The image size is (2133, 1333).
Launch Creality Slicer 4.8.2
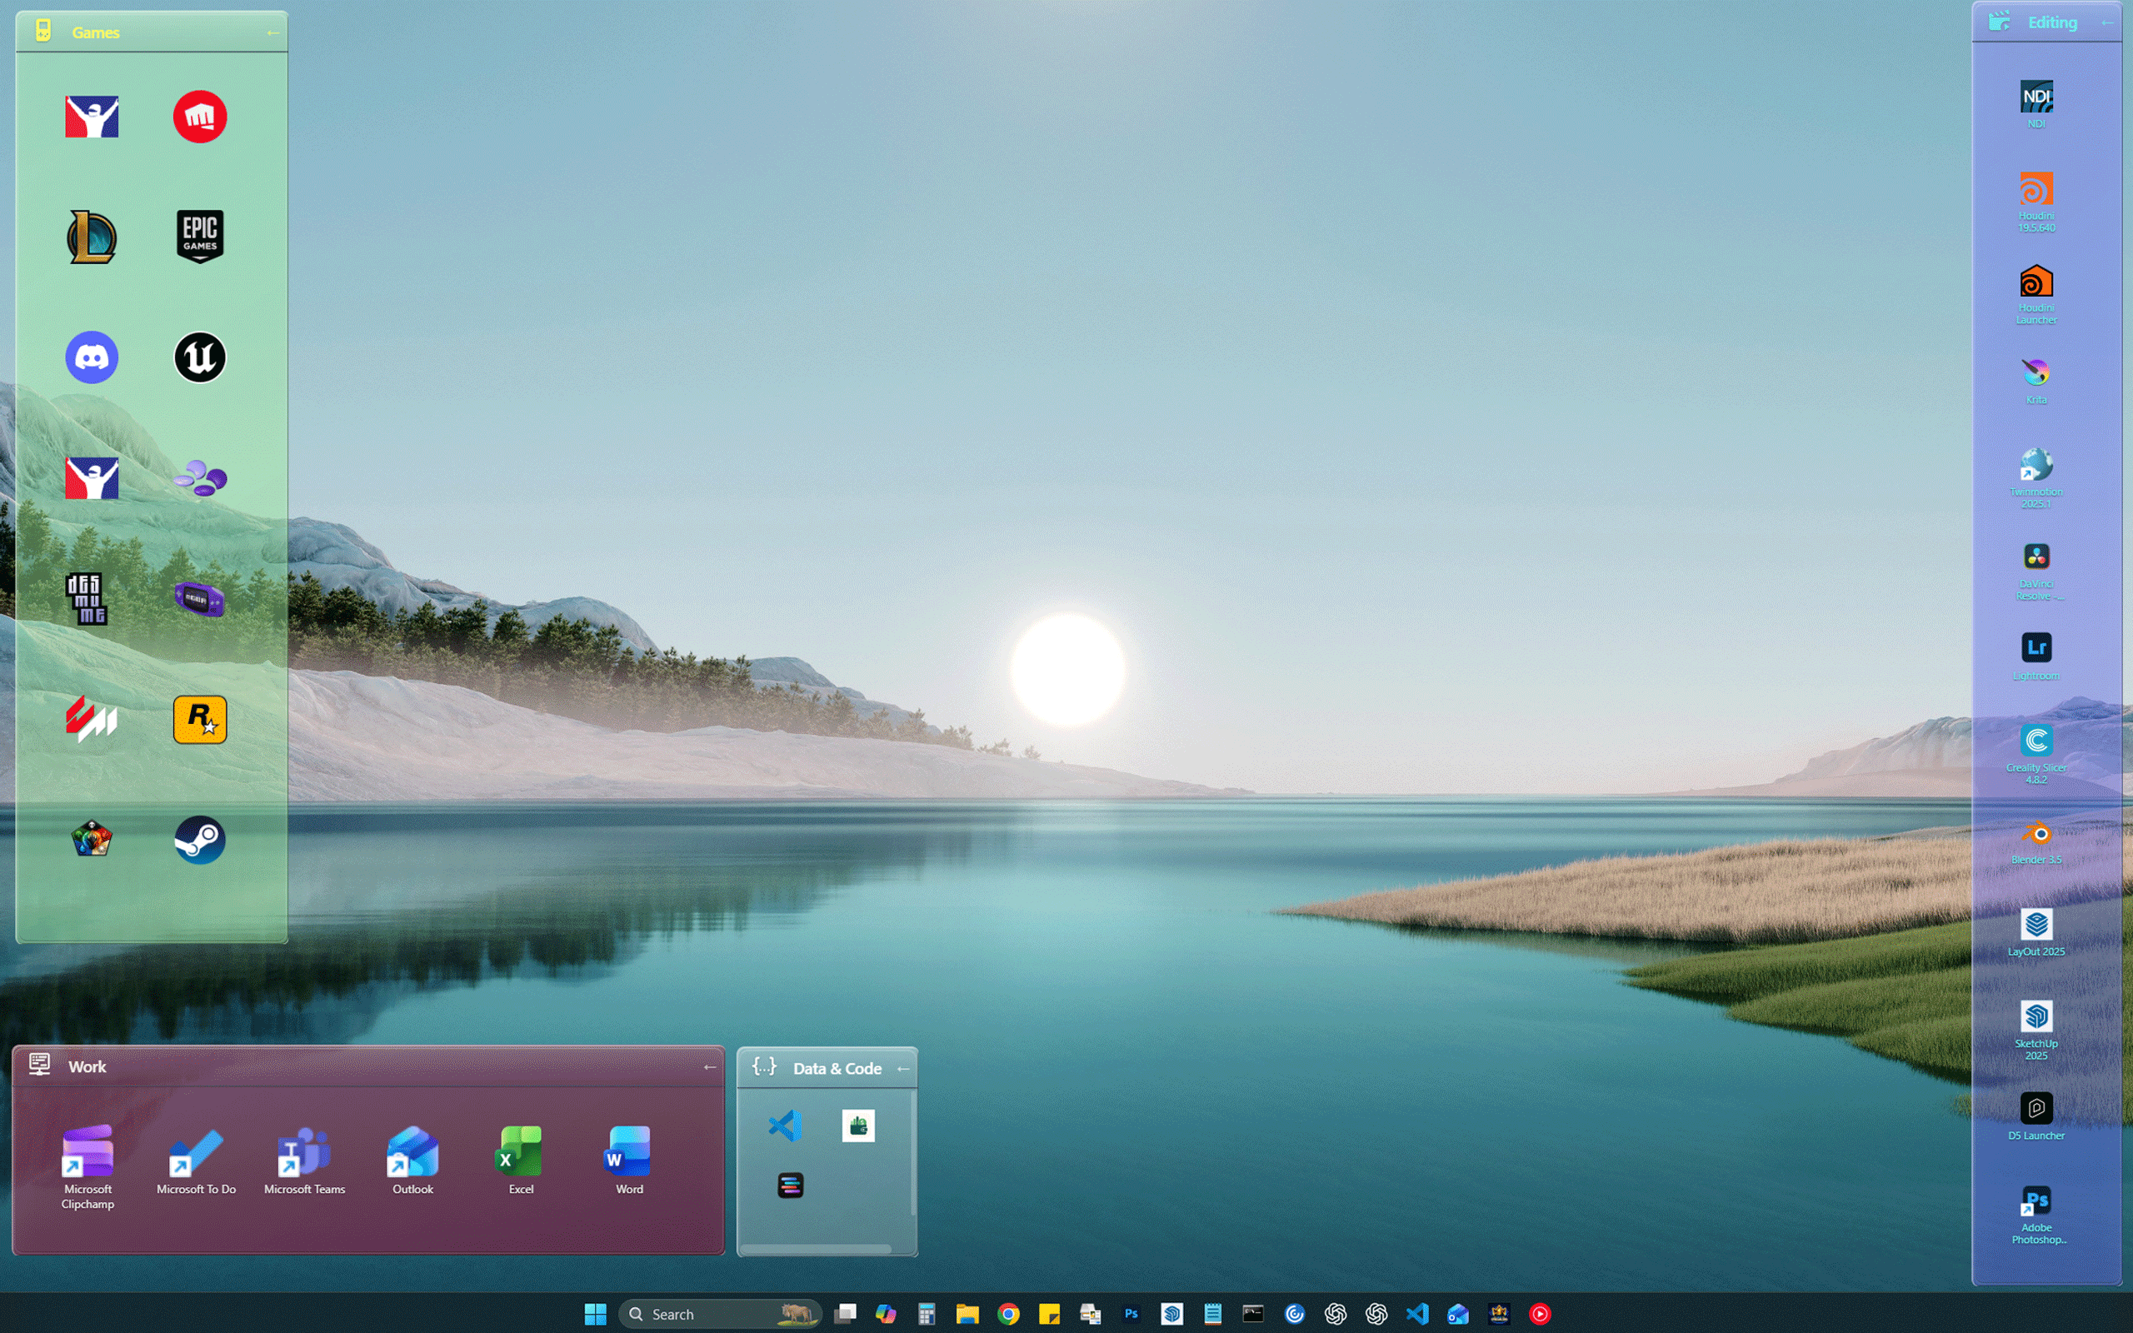coord(2036,754)
